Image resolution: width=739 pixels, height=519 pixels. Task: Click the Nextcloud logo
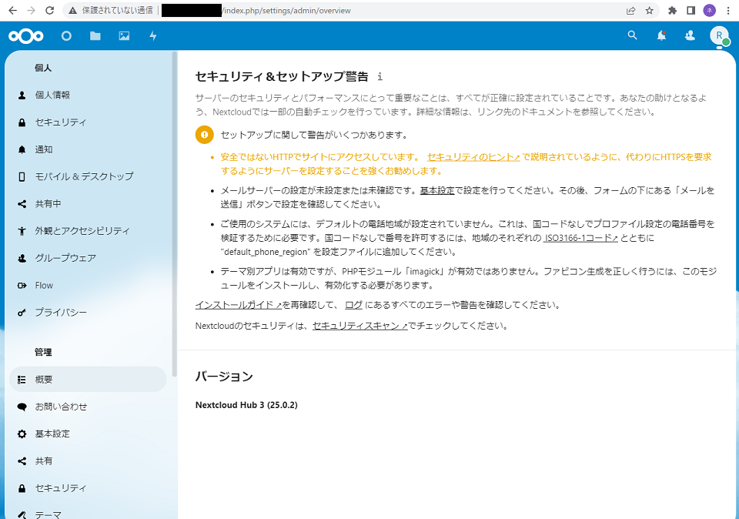tap(26, 36)
